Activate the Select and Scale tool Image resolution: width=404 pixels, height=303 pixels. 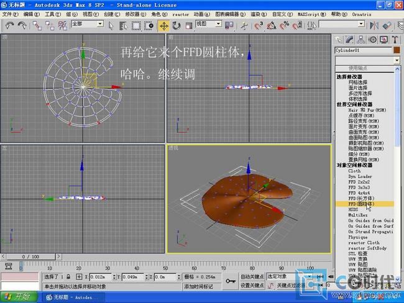pos(189,25)
